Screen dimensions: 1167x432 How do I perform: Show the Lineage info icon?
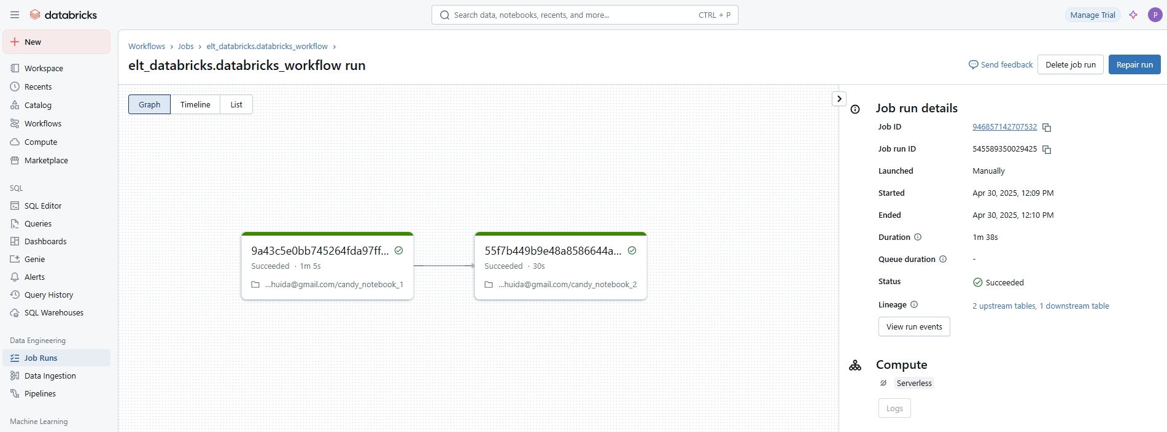[x=914, y=304]
